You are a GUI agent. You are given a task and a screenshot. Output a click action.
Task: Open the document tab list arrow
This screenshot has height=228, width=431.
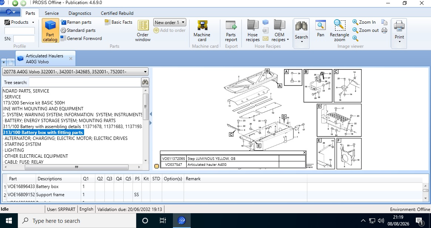coord(4,62)
